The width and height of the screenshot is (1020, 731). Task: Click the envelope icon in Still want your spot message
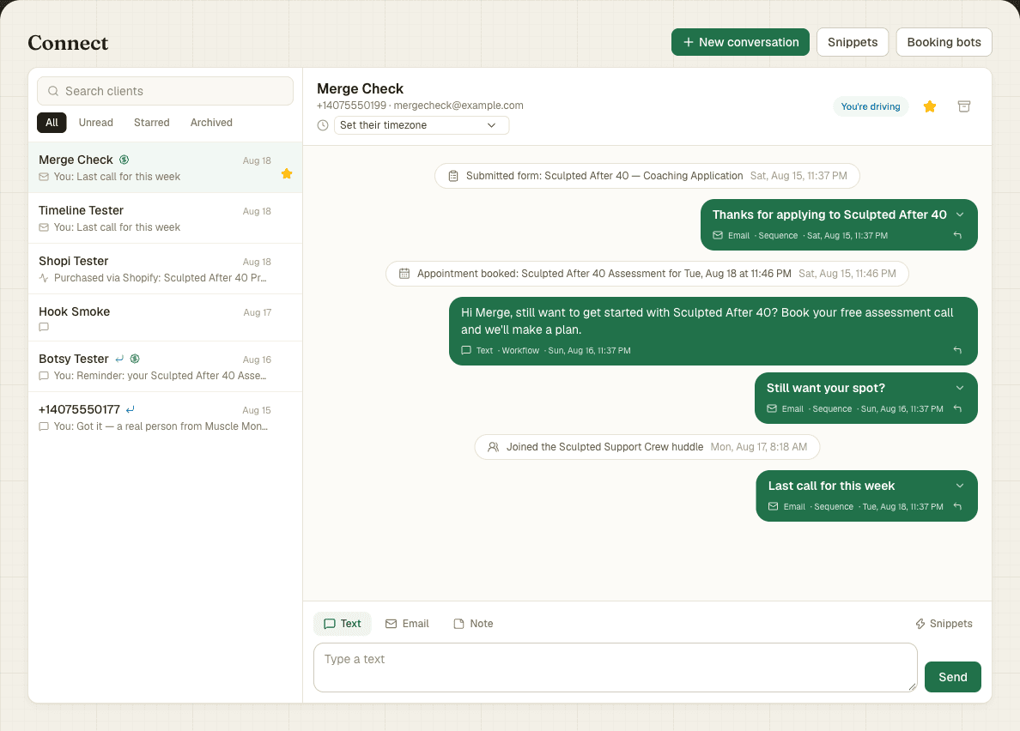tap(772, 408)
